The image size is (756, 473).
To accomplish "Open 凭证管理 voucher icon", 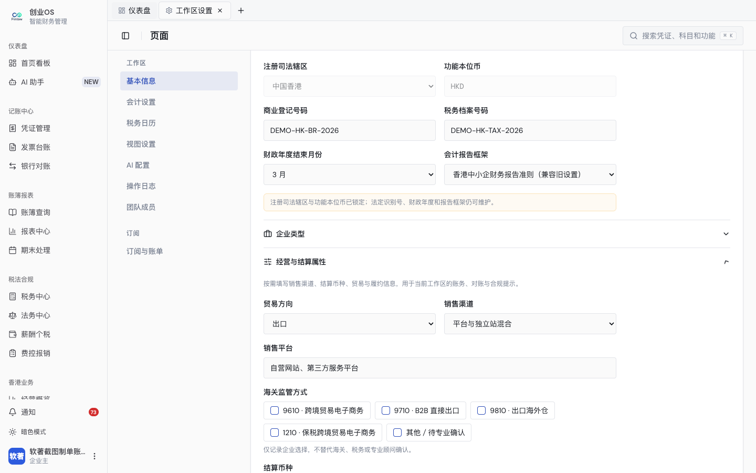I will [13, 128].
